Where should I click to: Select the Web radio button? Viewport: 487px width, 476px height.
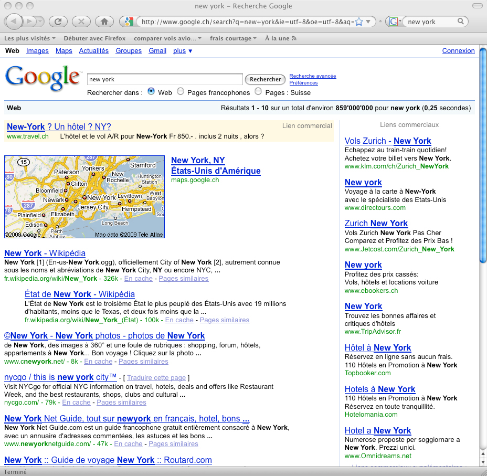point(151,91)
